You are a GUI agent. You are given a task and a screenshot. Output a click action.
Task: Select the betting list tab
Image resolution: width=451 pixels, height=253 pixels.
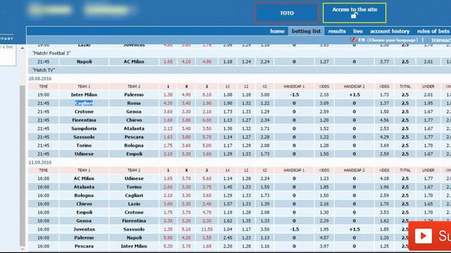(306, 31)
